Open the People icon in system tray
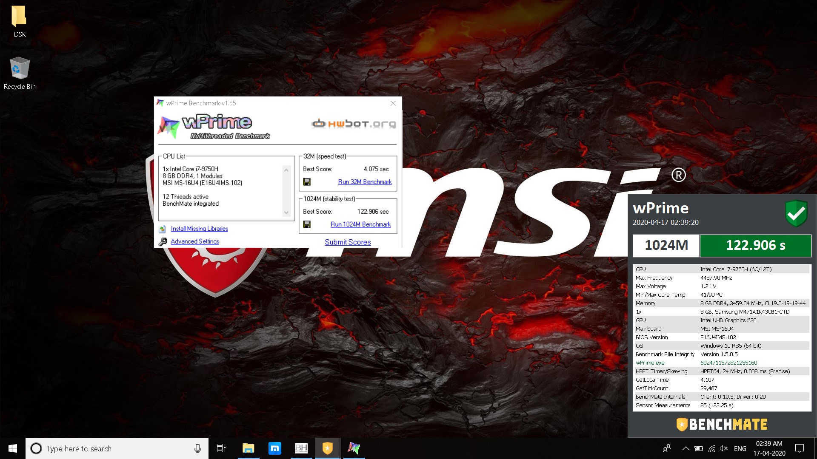The width and height of the screenshot is (817, 459). tap(667, 448)
